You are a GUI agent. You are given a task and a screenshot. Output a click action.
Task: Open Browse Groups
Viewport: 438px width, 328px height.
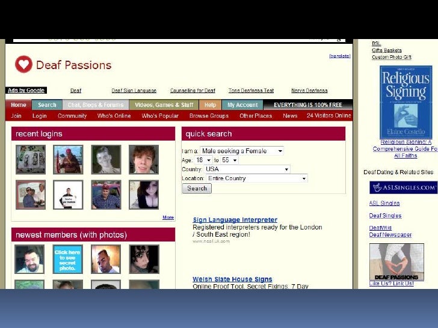tap(209, 116)
